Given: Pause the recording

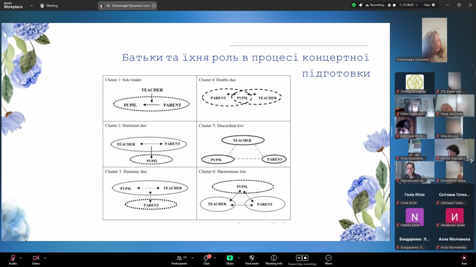Looking at the screenshot, I should point(299,258).
